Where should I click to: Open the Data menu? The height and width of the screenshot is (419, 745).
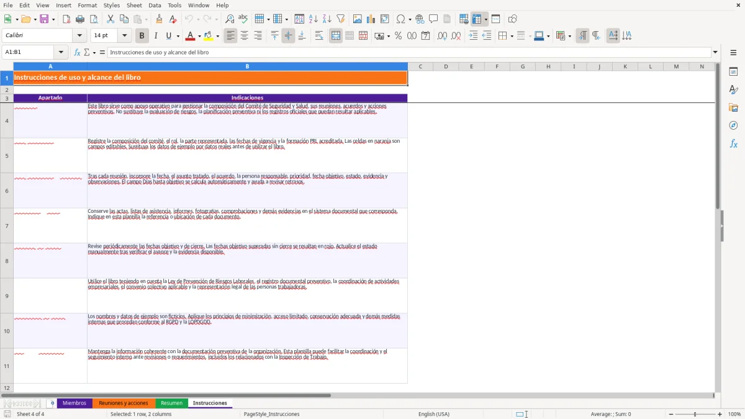tap(155, 5)
